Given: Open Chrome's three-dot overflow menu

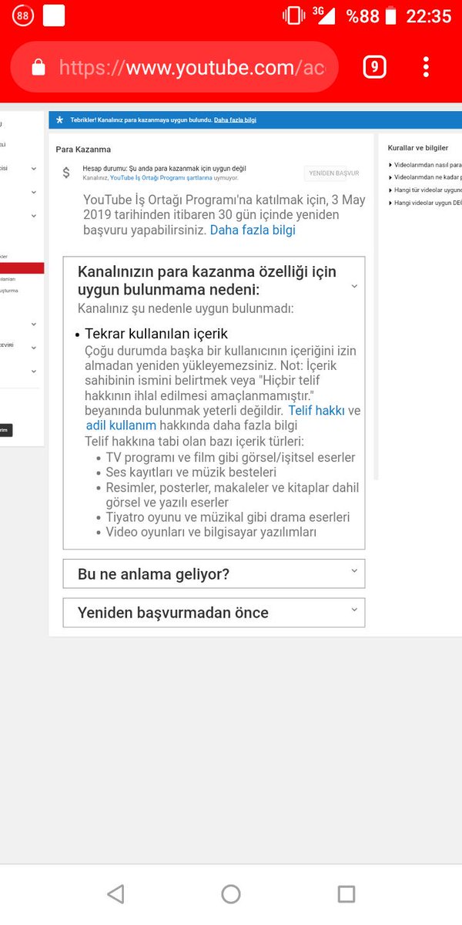Looking at the screenshot, I should point(426,67).
